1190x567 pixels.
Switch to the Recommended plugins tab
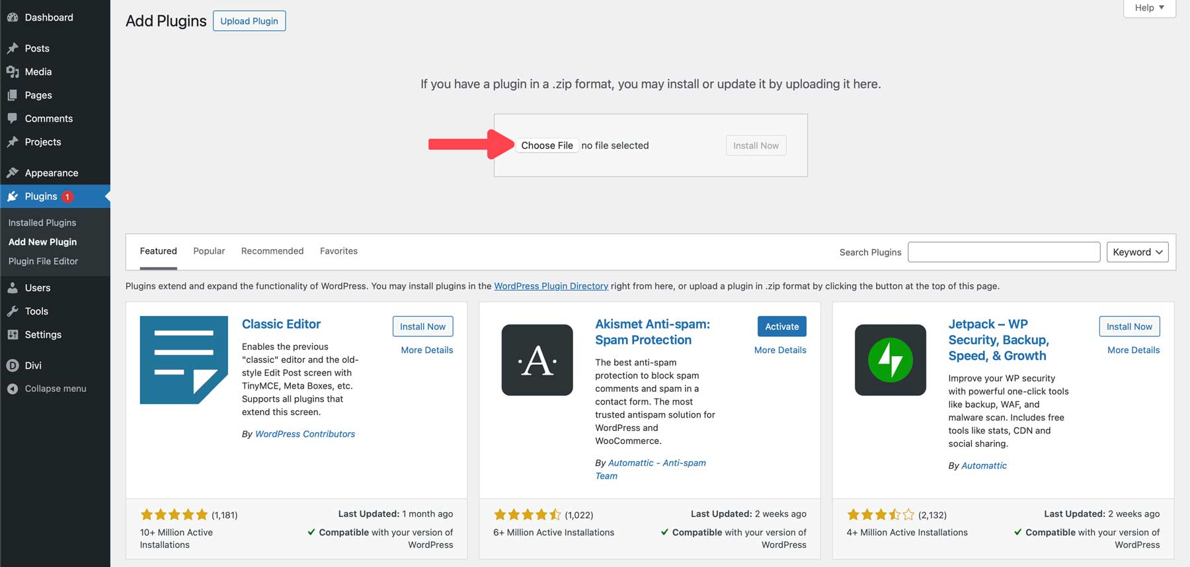(x=272, y=251)
